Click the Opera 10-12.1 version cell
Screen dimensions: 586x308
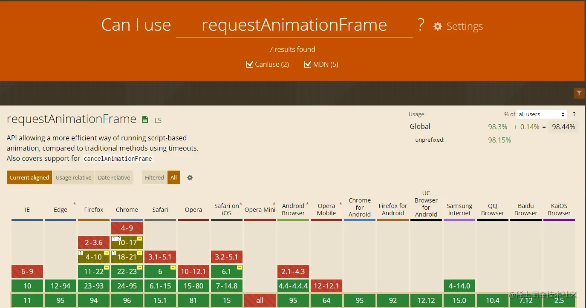pos(193,271)
